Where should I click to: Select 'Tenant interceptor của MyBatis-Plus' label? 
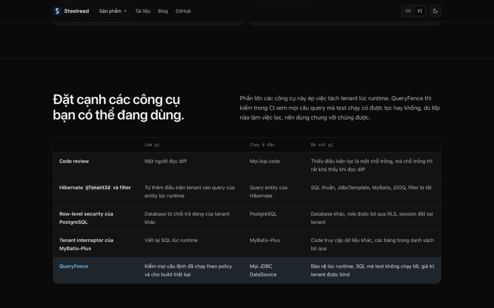86,244
